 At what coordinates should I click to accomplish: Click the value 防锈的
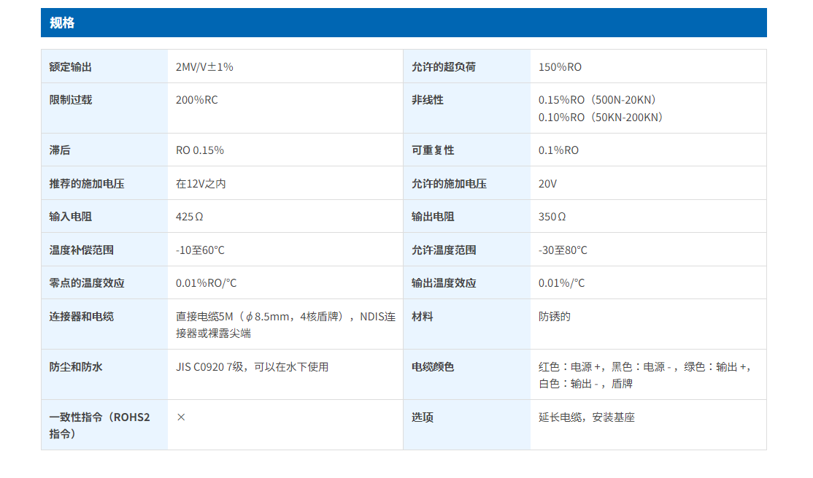tap(554, 316)
